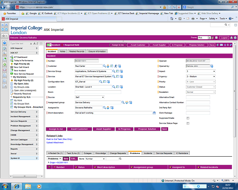Click the running man icon beside Customer
This screenshot has width=238, height=190.
click(x=116, y=66)
